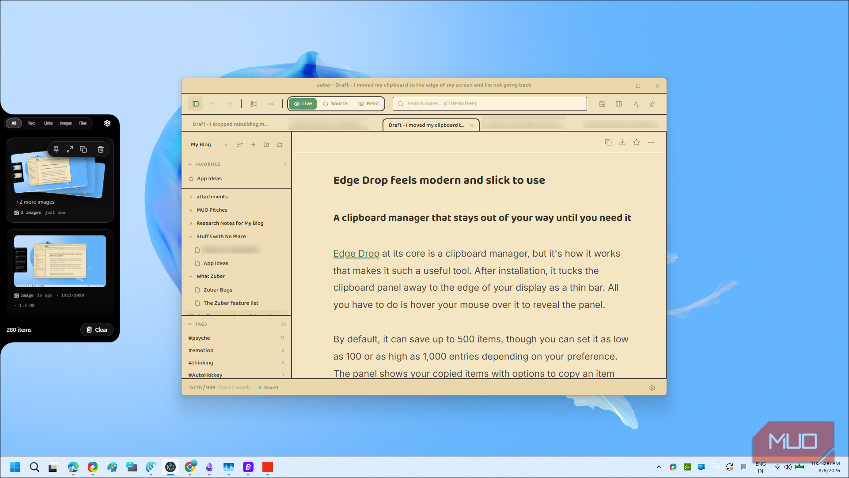Viewport: 849px width, 478px height.
Task: Switch editor to Read mode
Action: (x=368, y=104)
